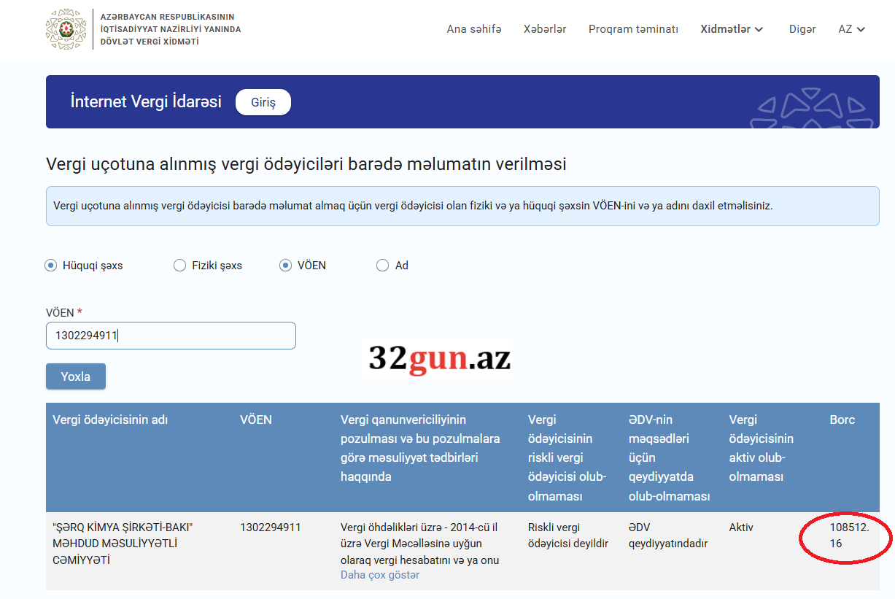Go to Xəbərlər in the top navigation
895x599 pixels.
(545, 29)
